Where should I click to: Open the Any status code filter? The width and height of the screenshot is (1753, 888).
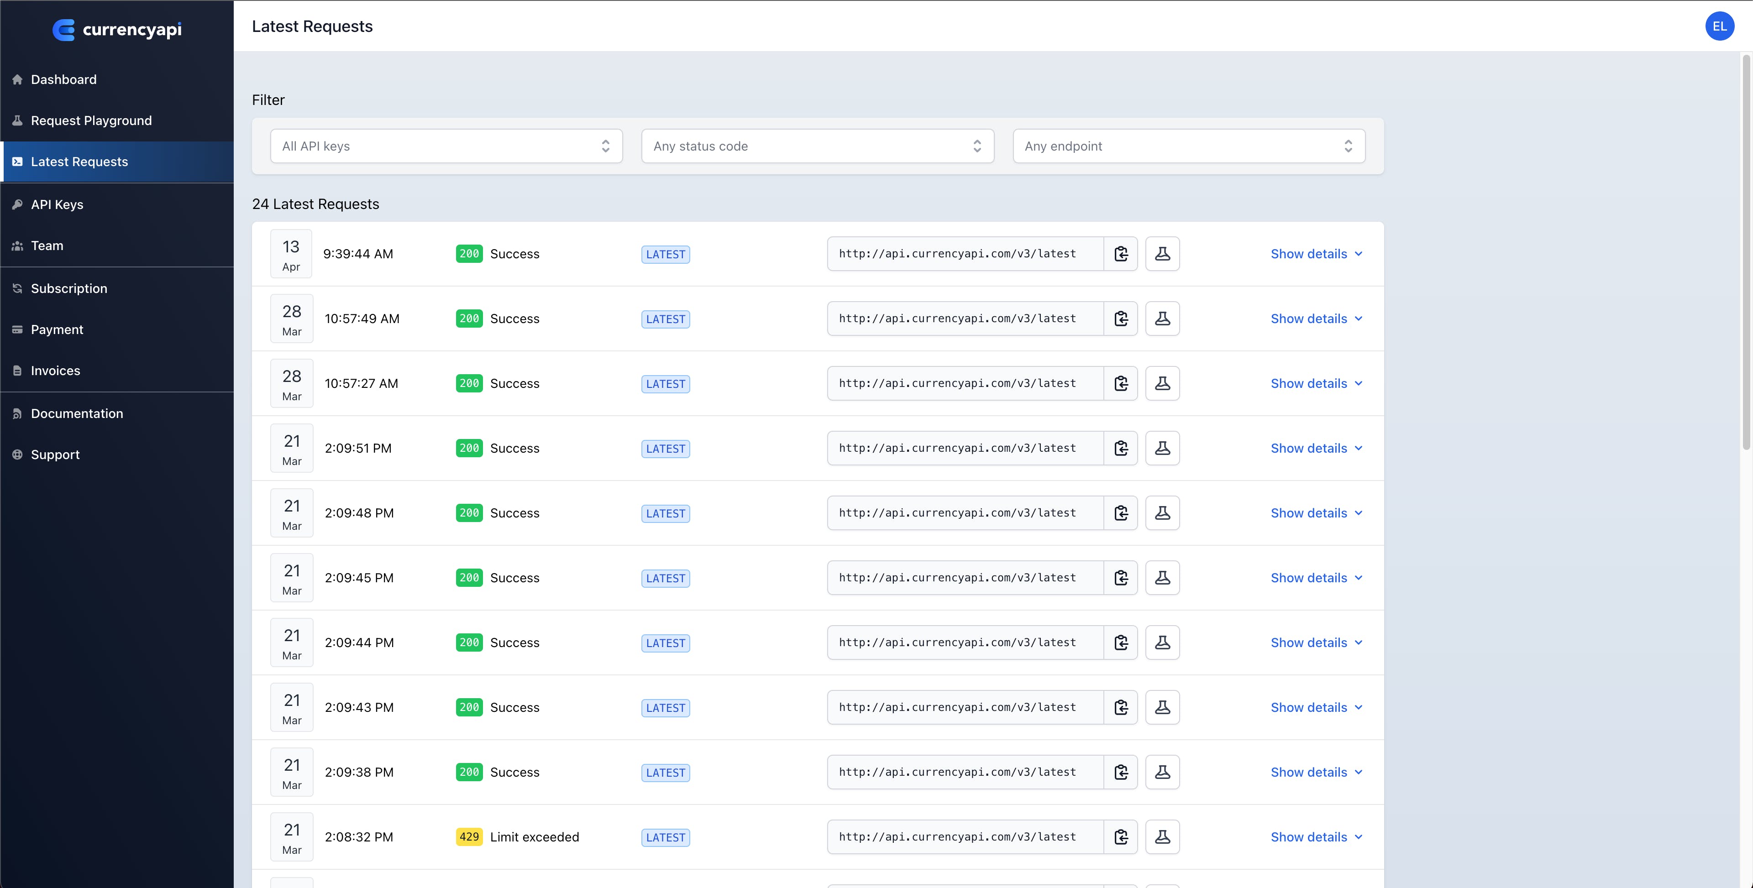pyautogui.click(x=817, y=146)
